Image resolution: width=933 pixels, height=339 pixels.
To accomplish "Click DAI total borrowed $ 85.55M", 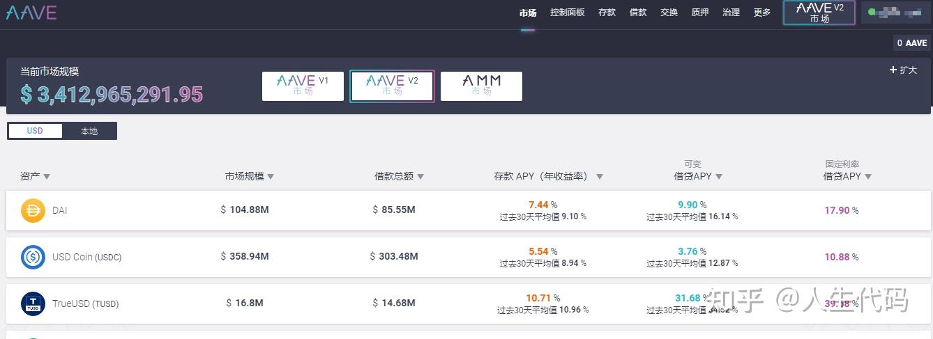I will tap(394, 210).
